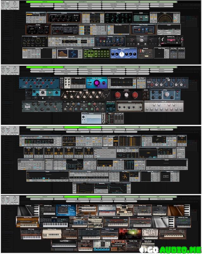Open the center align dropdown in delay view
This screenshot has width=202, height=254.
tap(5, 9)
